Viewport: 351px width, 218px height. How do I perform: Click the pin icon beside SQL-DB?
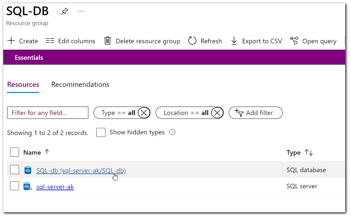[64, 11]
